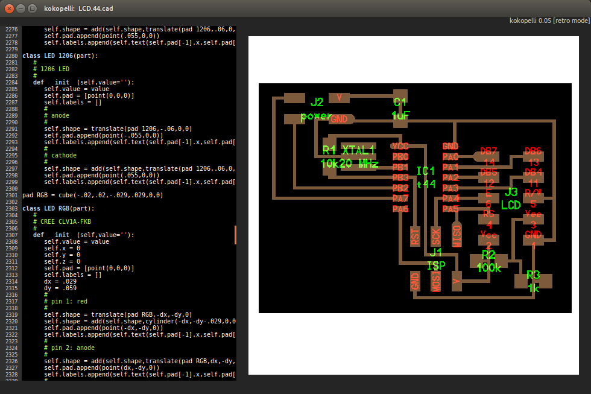591x394 pixels.
Task: Click the 'PA3' pin label
Action: [x=450, y=188]
